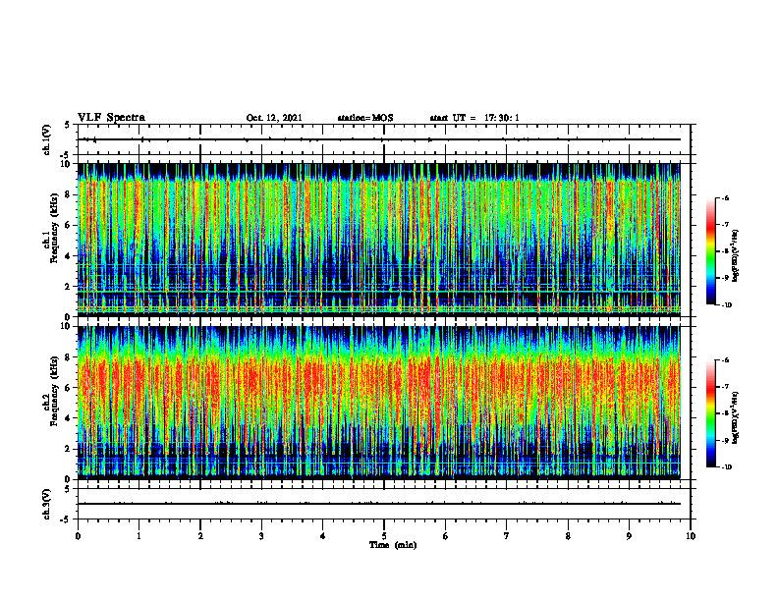Click time axis tick label "3"
The width and height of the screenshot is (778, 601).
tap(261, 536)
